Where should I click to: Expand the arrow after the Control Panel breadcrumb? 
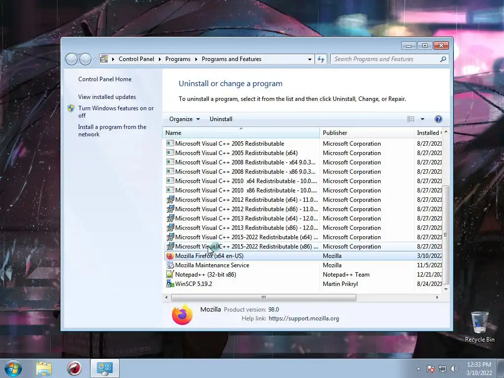tap(160, 59)
